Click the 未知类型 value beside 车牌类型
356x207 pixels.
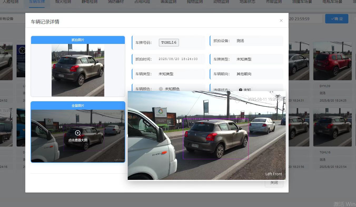(244, 59)
